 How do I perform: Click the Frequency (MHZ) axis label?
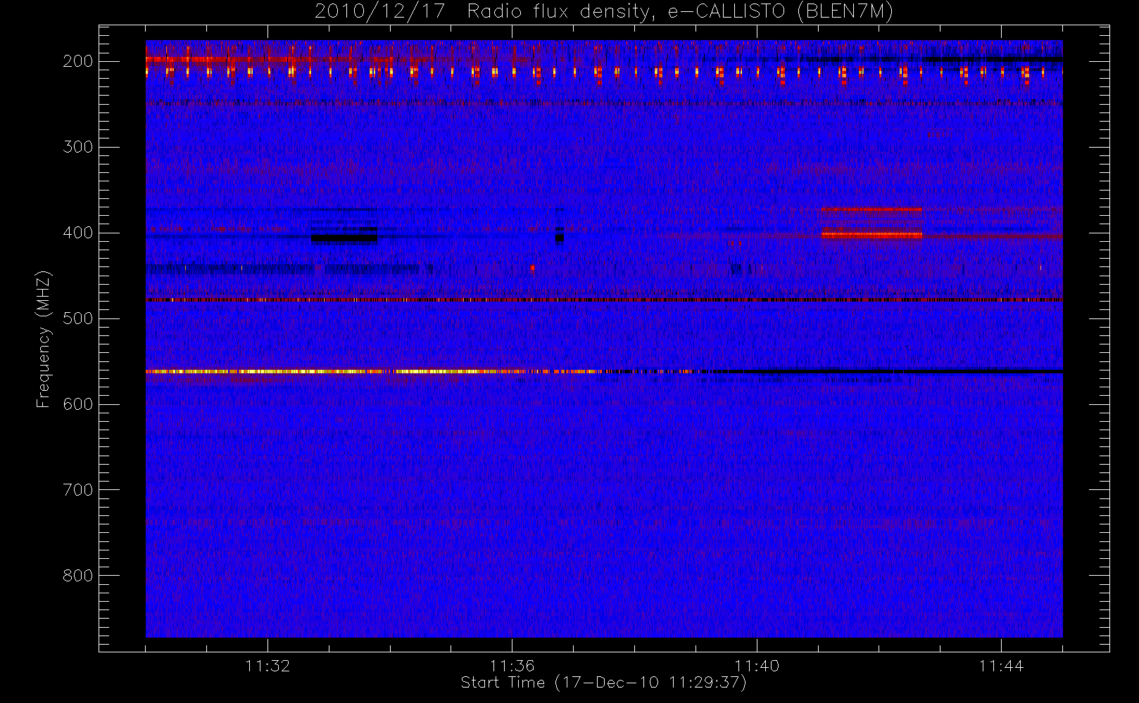tap(44, 339)
